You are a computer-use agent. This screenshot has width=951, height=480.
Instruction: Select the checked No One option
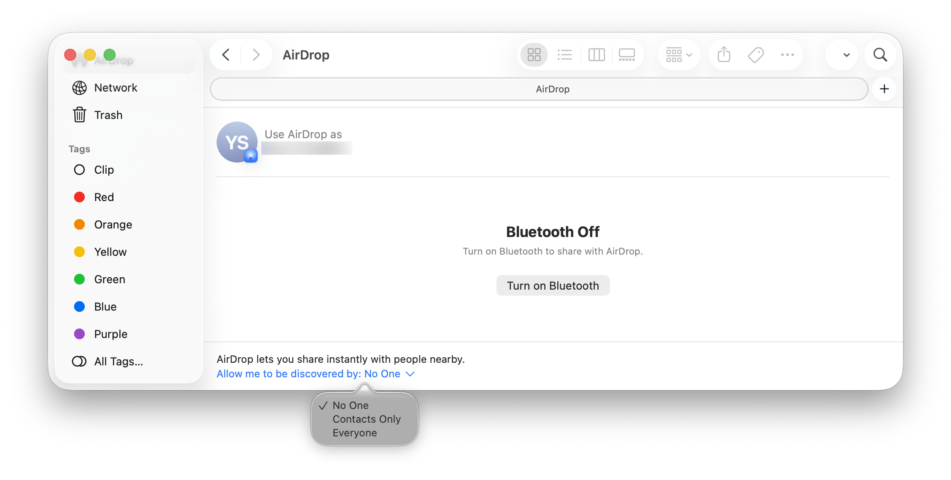point(351,405)
